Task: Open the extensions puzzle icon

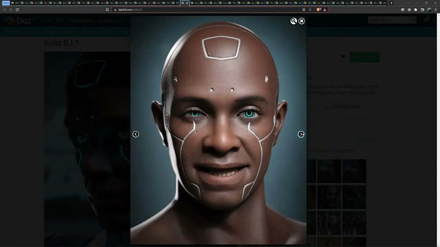Action: pos(416,10)
